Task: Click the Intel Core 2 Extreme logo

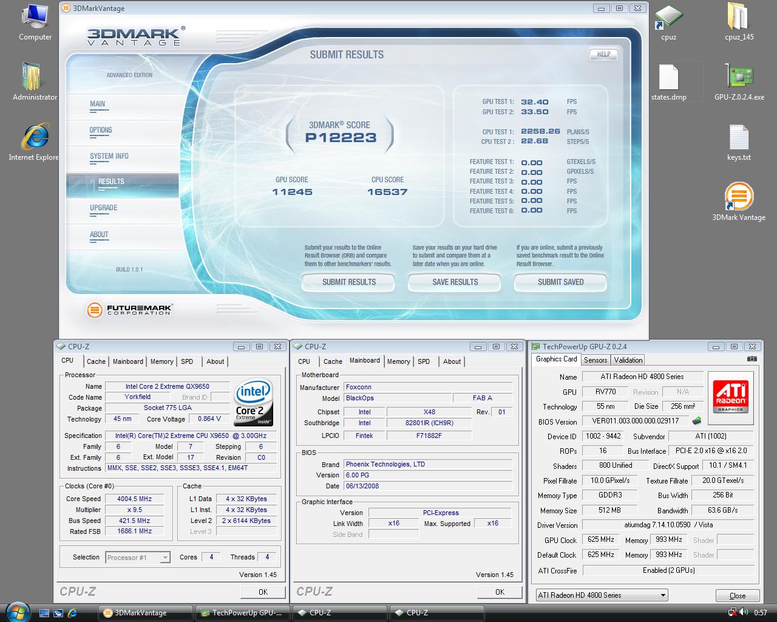Action: pos(254,403)
